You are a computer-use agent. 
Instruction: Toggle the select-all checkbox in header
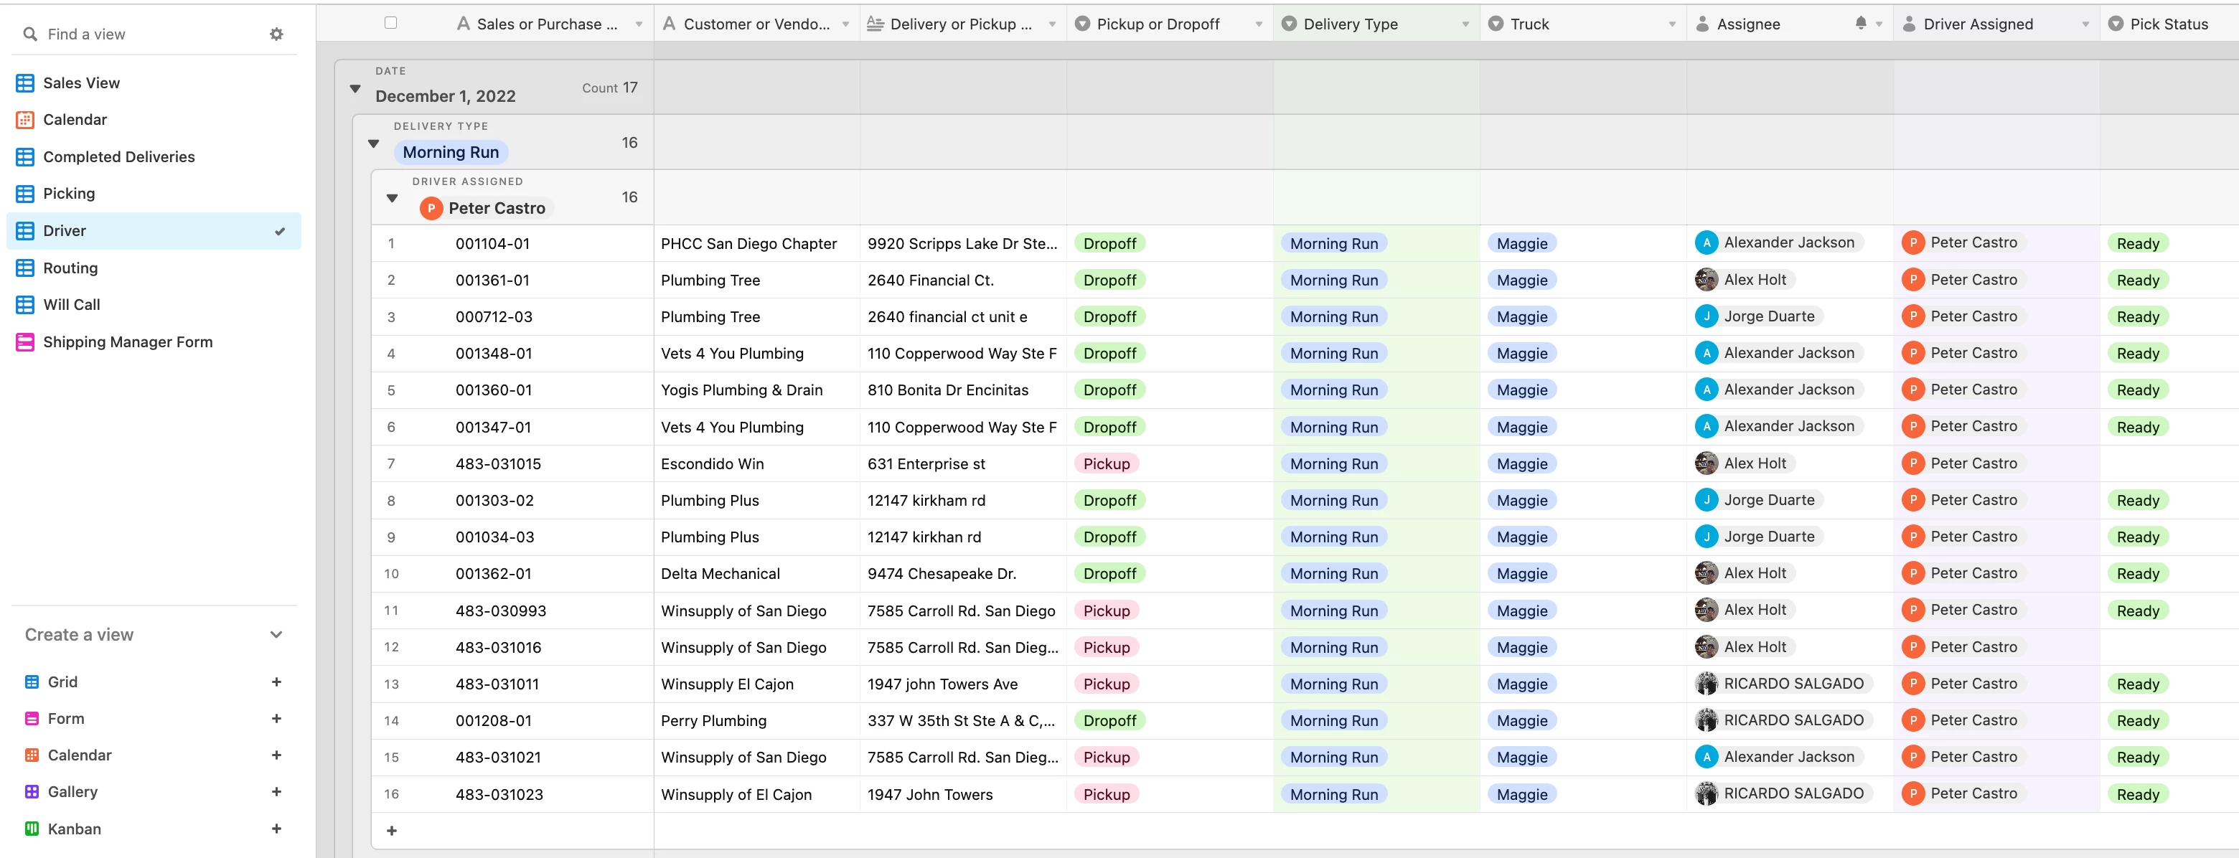(390, 23)
